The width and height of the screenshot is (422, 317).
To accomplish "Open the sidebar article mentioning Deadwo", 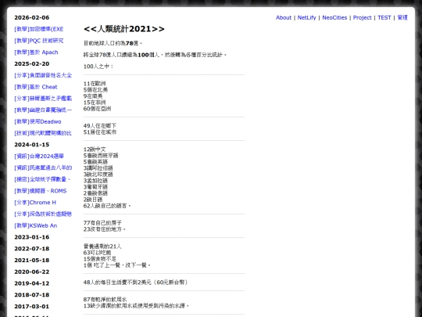I will point(38,122).
